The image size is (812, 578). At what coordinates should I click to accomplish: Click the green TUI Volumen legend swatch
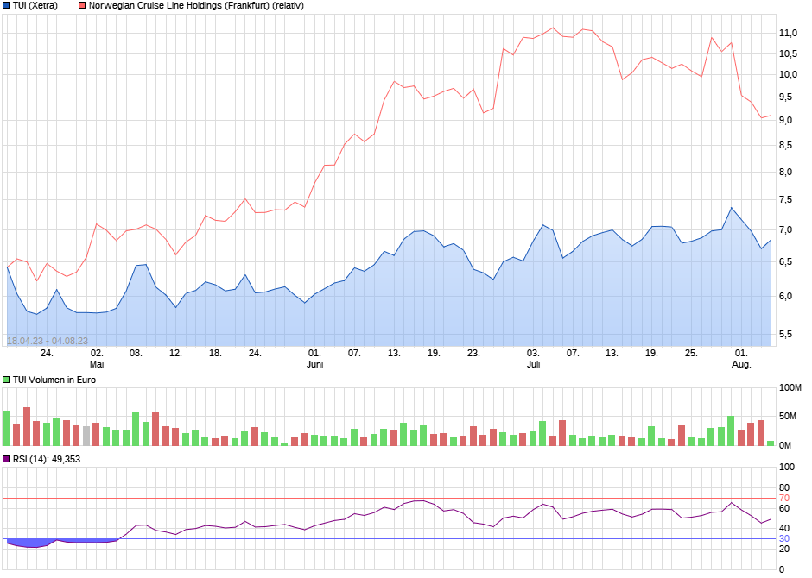click(6, 380)
